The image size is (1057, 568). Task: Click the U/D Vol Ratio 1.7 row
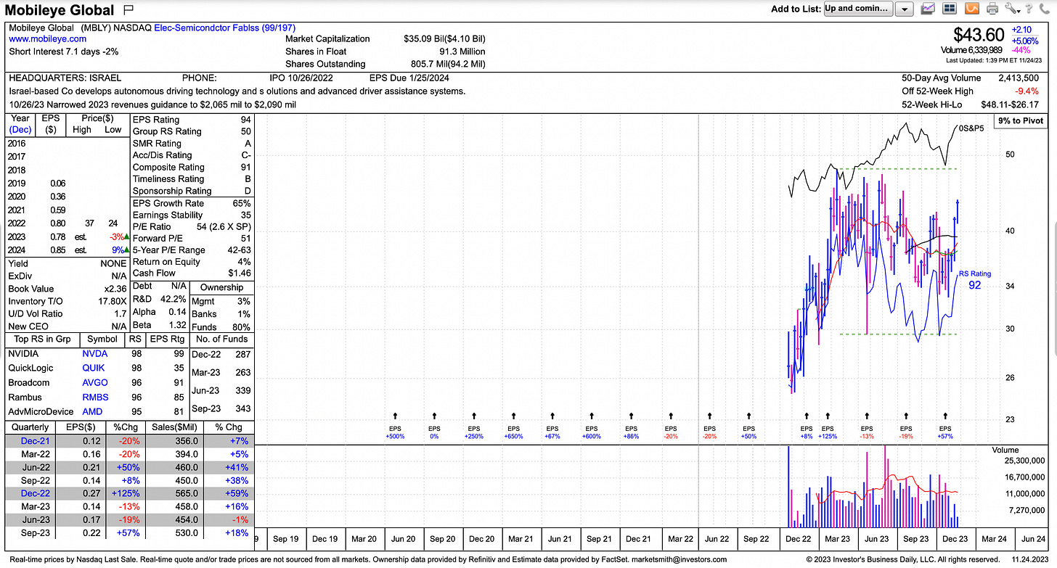(67, 313)
